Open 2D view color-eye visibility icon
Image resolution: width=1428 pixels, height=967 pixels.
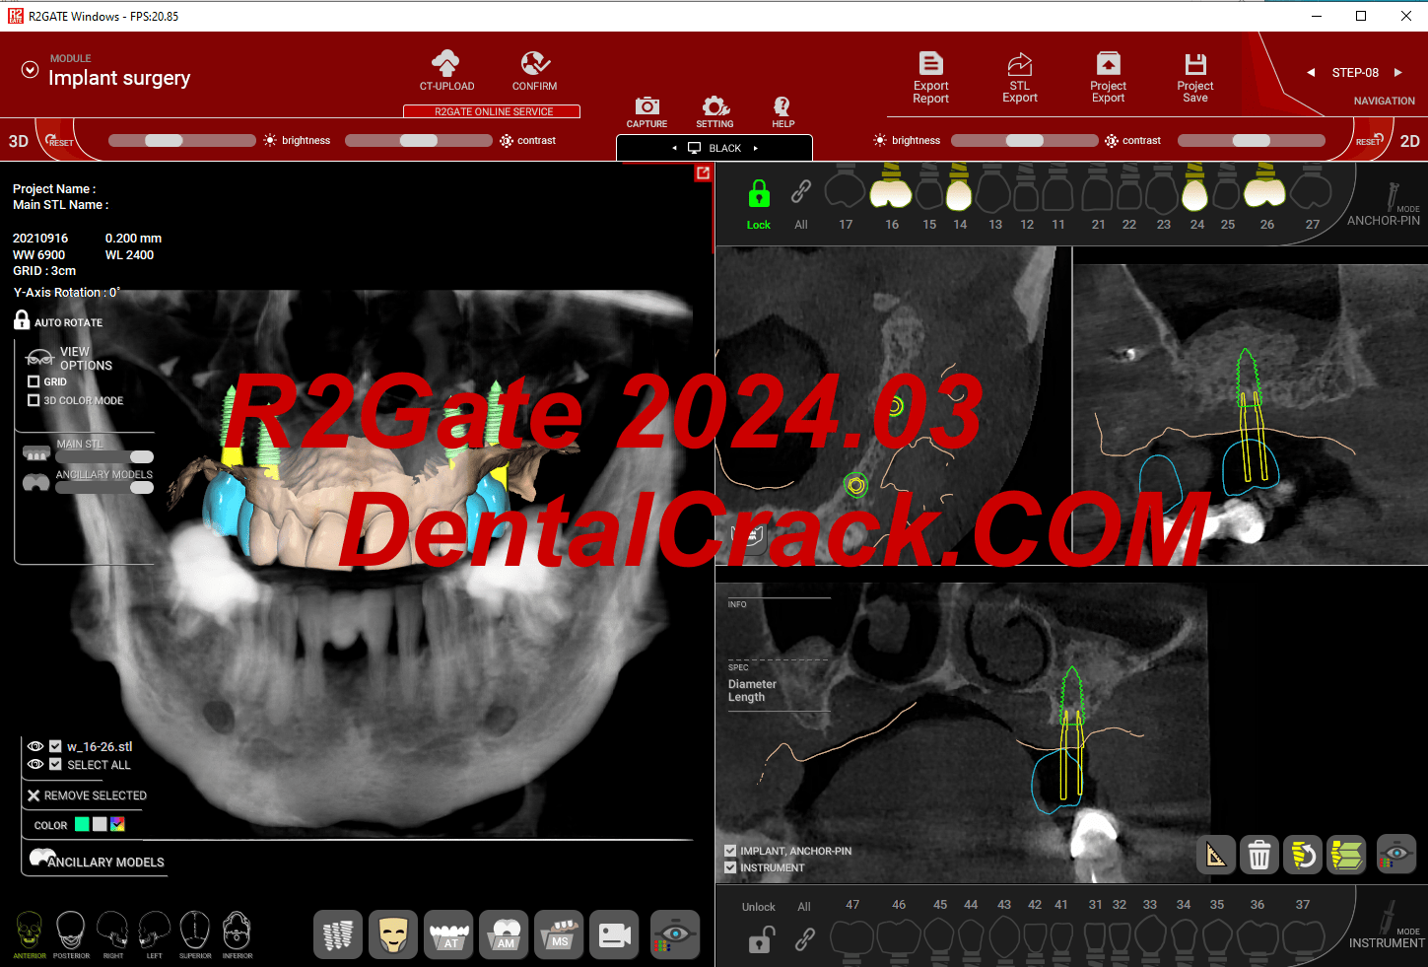click(x=1395, y=855)
